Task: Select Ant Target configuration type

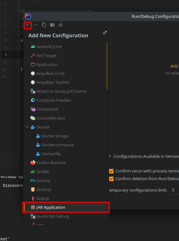Action: (x=66, y=55)
